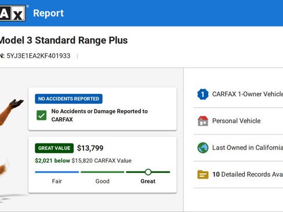Viewport: 283px width, 212px height.
Task: Click the green checkmark next to No Accidents
Action: 41,115
